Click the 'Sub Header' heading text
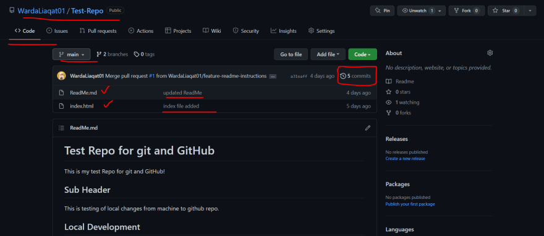The height and width of the screenshot is (236, 544). tap(87, 190)
